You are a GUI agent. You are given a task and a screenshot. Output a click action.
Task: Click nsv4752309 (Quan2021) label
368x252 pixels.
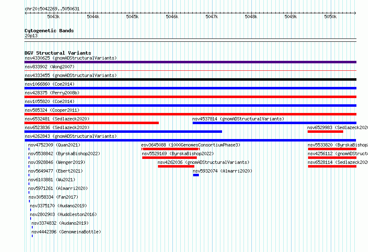pyautogui.click(x=54, y=145)
